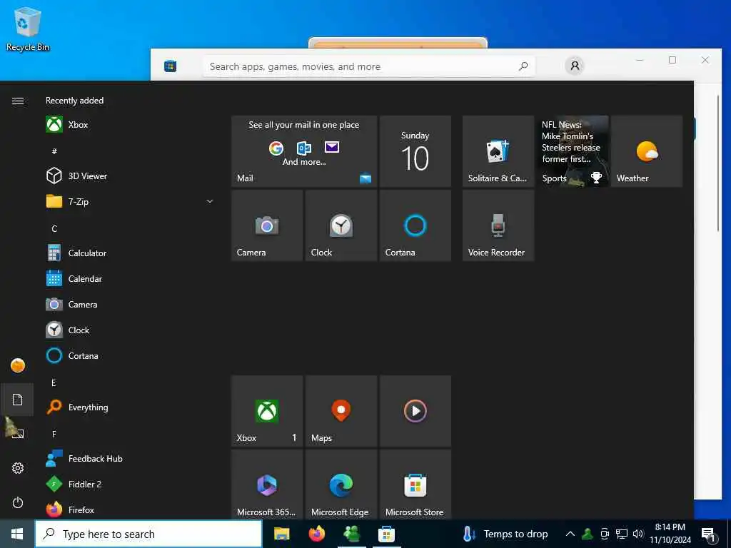
Task: Launch Firefox from the app list
Action: (x=130, y=509)
